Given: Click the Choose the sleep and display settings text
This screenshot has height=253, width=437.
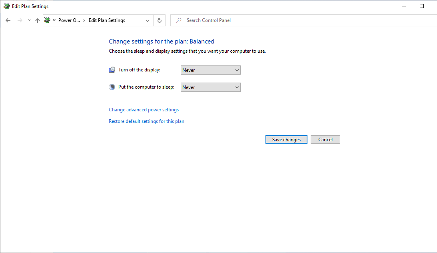Looking at the screenshot, I should [187, 51].
